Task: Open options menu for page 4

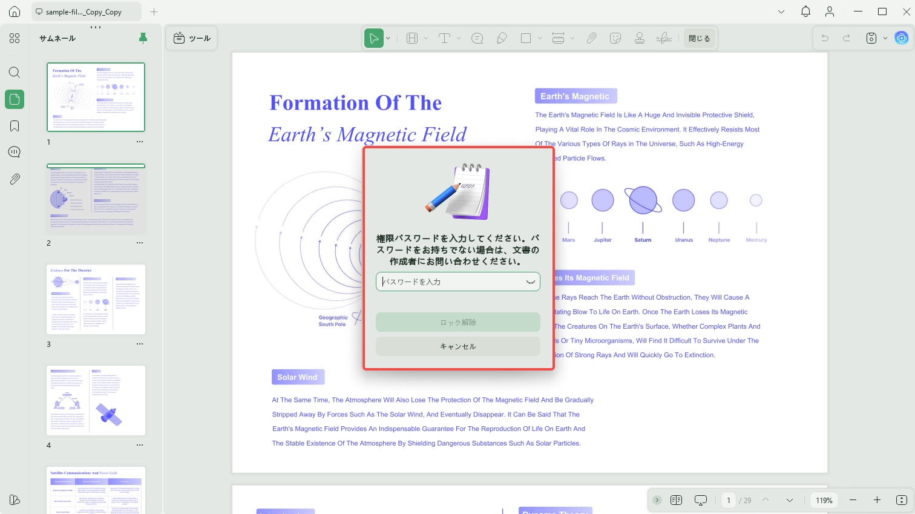Action: click(x=140, y=445)
